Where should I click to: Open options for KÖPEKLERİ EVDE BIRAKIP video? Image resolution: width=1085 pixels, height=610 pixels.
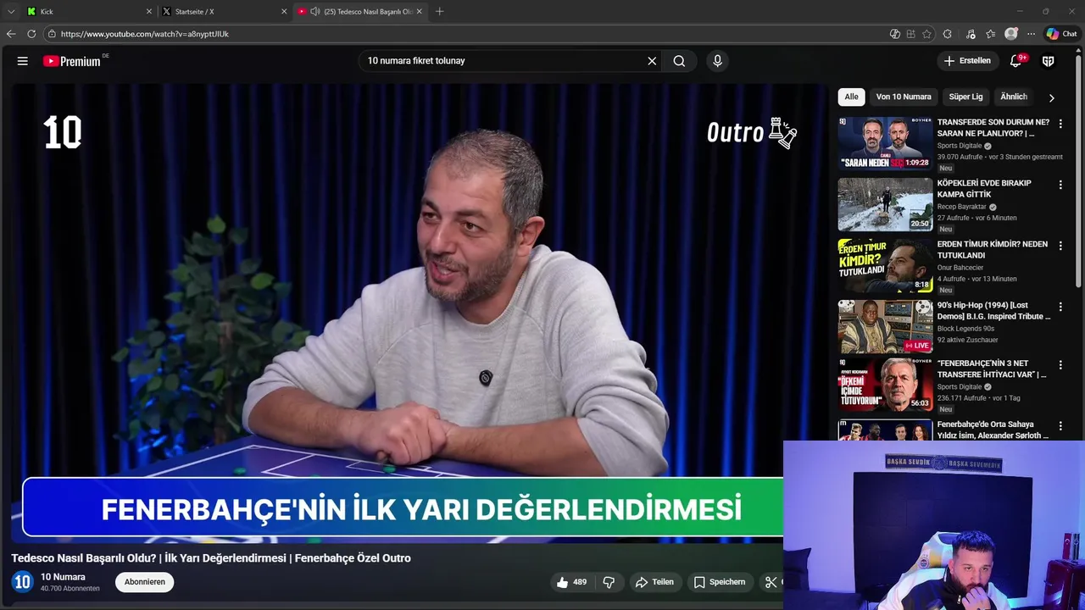(1060, 185)
